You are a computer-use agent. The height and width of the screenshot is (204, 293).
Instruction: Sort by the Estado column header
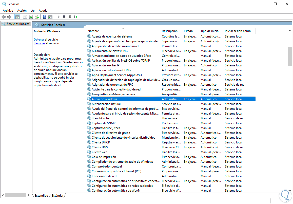[x=191, y=31]
